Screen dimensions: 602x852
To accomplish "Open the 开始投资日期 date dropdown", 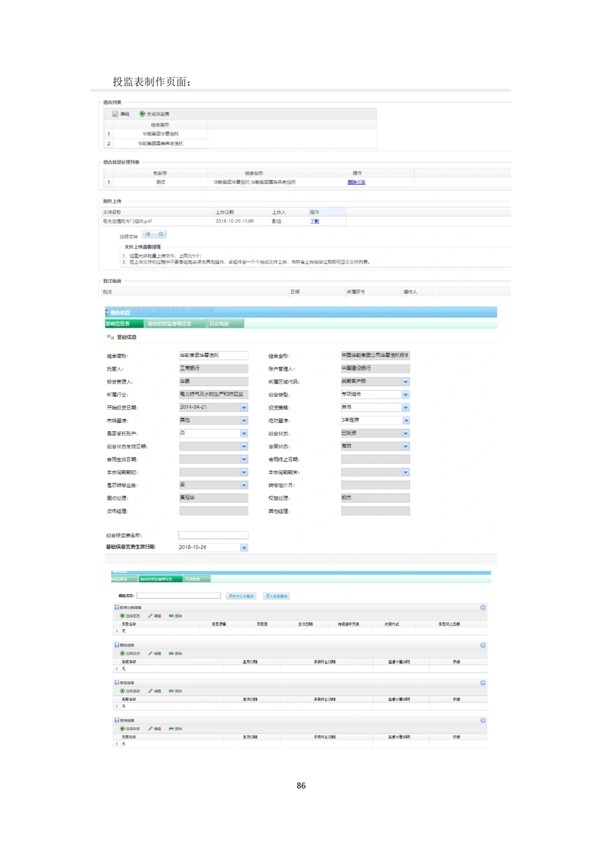I will coord(244,408).
